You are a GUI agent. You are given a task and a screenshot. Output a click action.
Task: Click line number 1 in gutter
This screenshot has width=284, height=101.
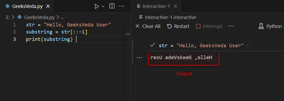tap(15, 25)
